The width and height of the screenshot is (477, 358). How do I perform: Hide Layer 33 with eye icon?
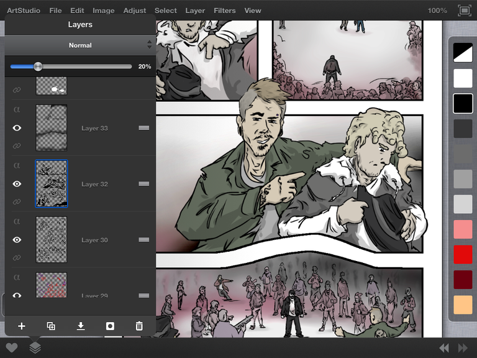point(17,128)
